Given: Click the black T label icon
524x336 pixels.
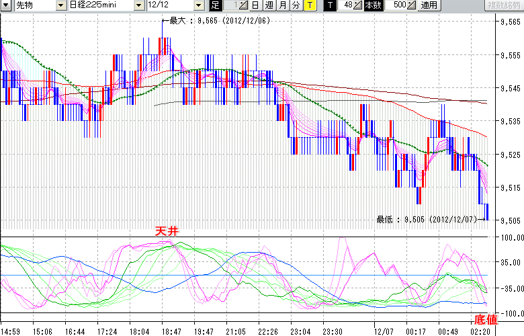Looking at the screenshot, I should click(330, 5).
